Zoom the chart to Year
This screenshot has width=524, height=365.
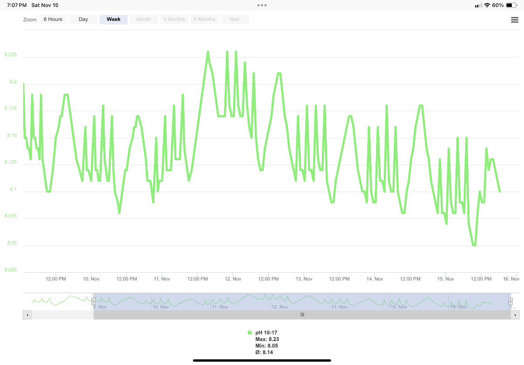[234, 20]
